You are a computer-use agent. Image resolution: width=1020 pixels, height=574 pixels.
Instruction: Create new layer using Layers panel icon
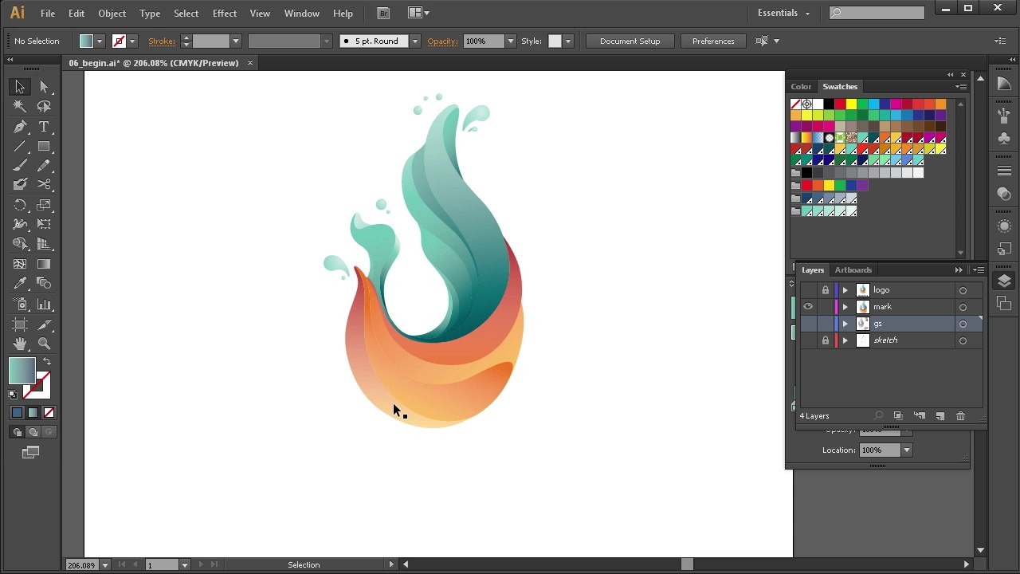pyautogui.click(x=940, y=416)
